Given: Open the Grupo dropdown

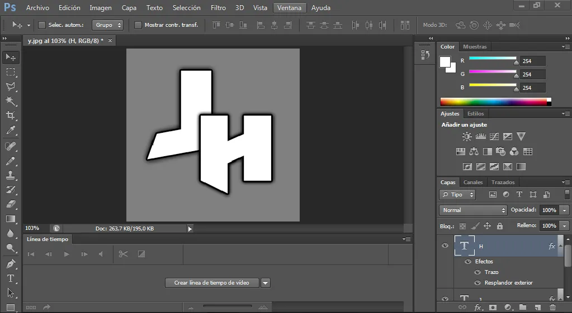Looking at the screenshot, I should pos(107,25).
